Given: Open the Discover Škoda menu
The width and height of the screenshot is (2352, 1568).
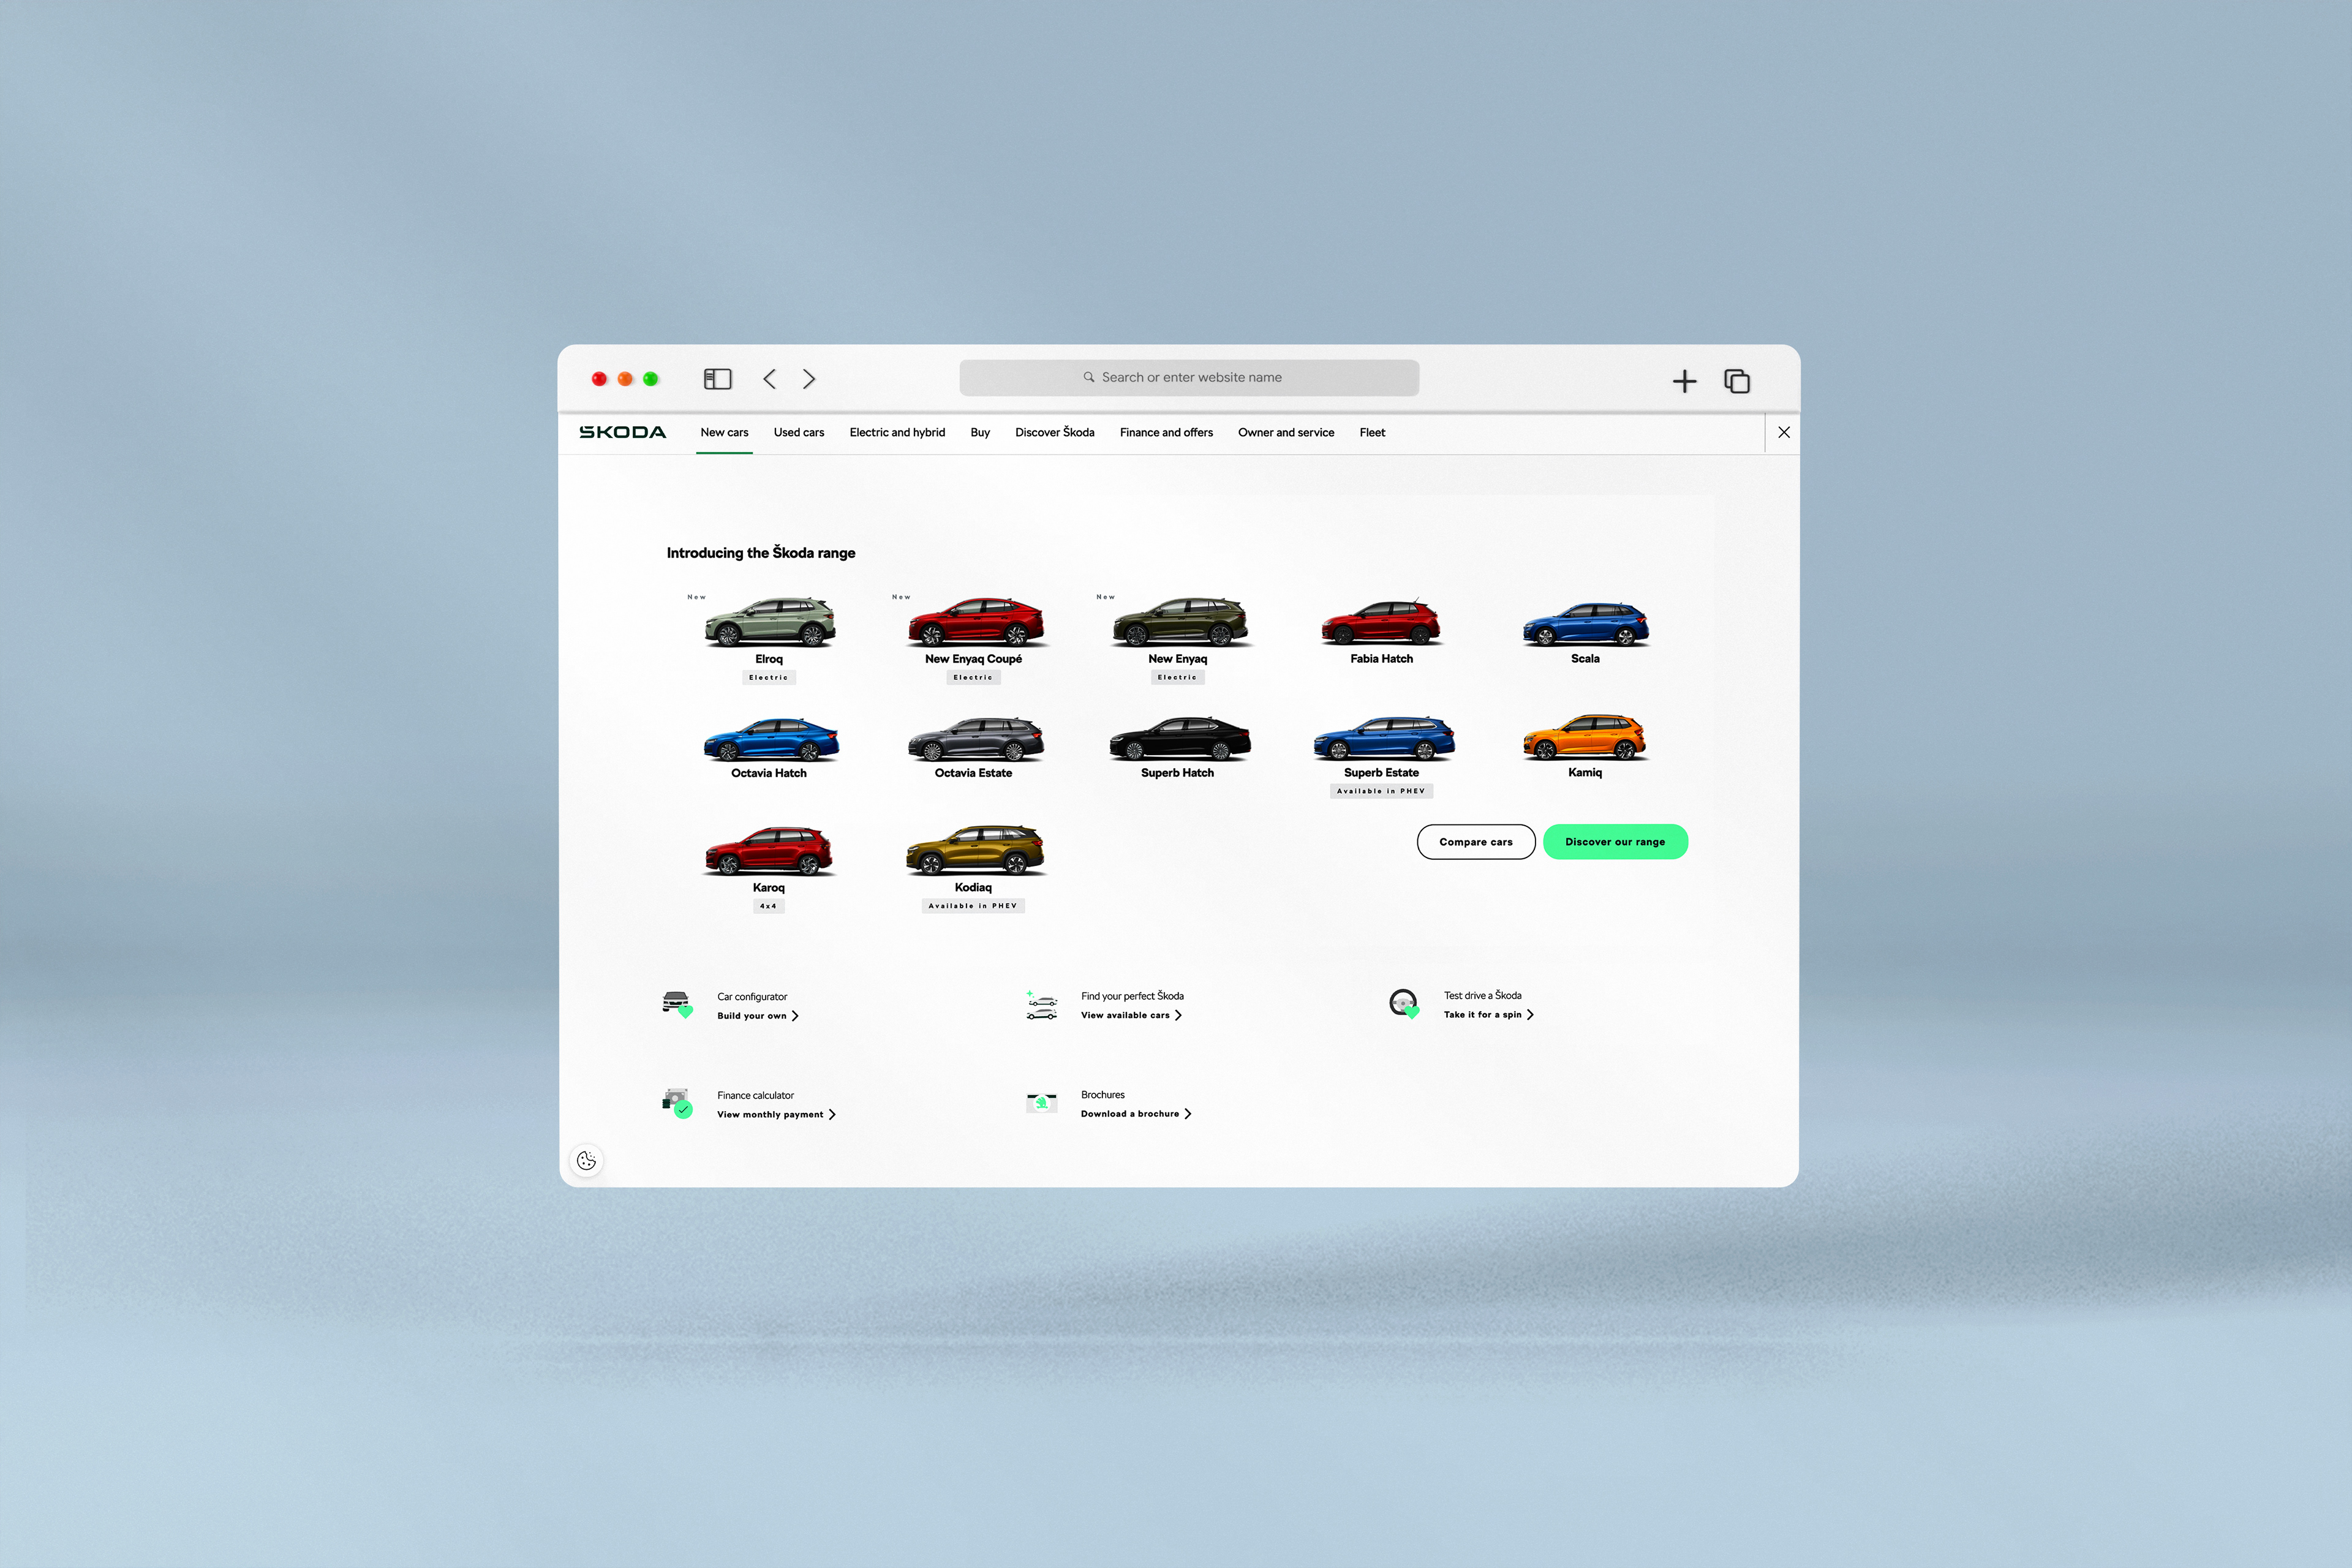Looking at the screenshot, I should tap(1054, 432).
